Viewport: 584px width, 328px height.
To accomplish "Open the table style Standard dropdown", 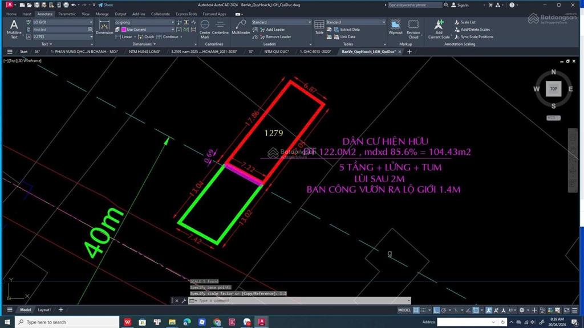I will point(384,22).
